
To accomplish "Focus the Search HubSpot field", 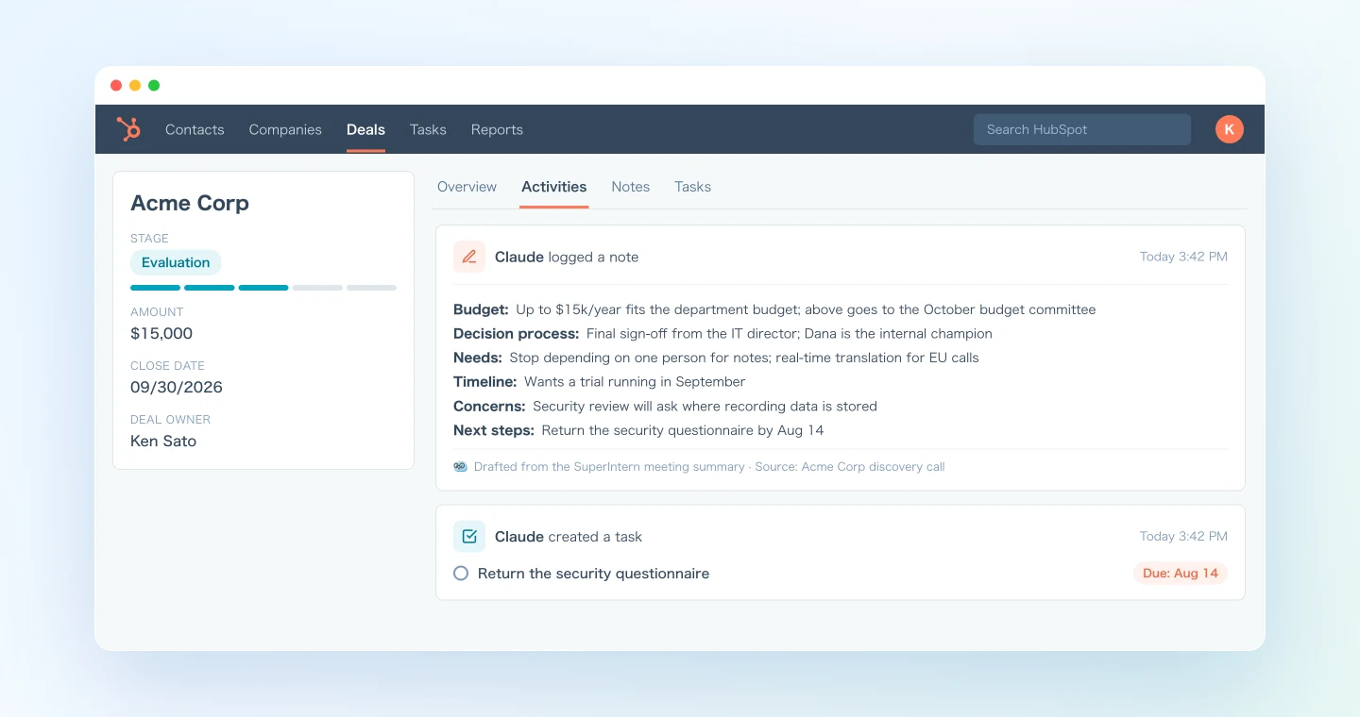I will [1082, 129].
